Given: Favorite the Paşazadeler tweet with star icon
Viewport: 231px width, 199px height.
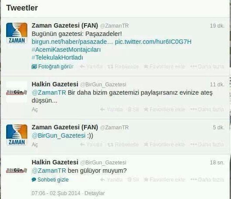Looking at the screenshot, I should pos(164,66).
